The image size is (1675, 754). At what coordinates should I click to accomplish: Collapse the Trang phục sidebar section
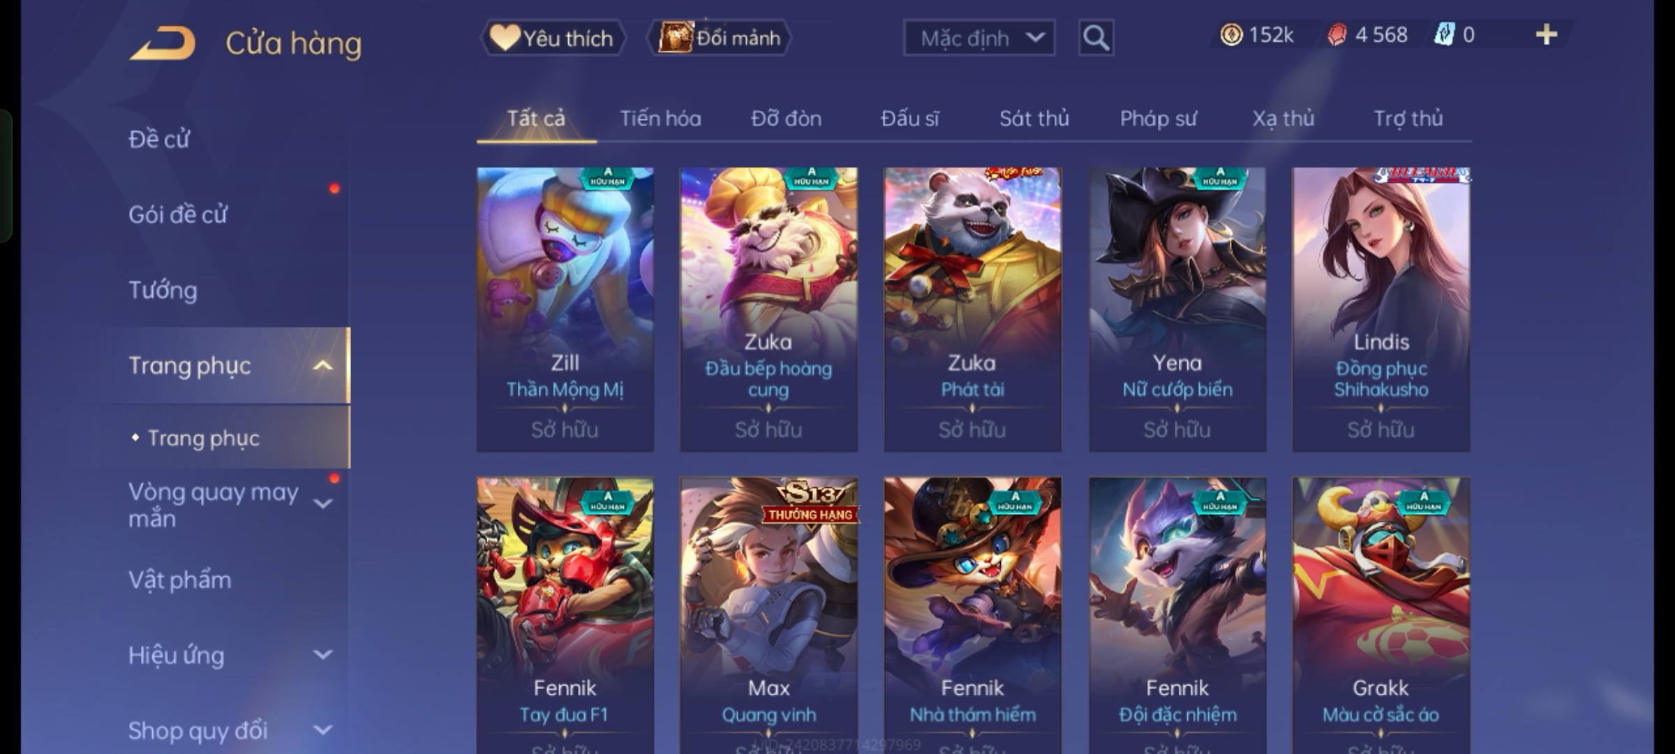[322, 366]
